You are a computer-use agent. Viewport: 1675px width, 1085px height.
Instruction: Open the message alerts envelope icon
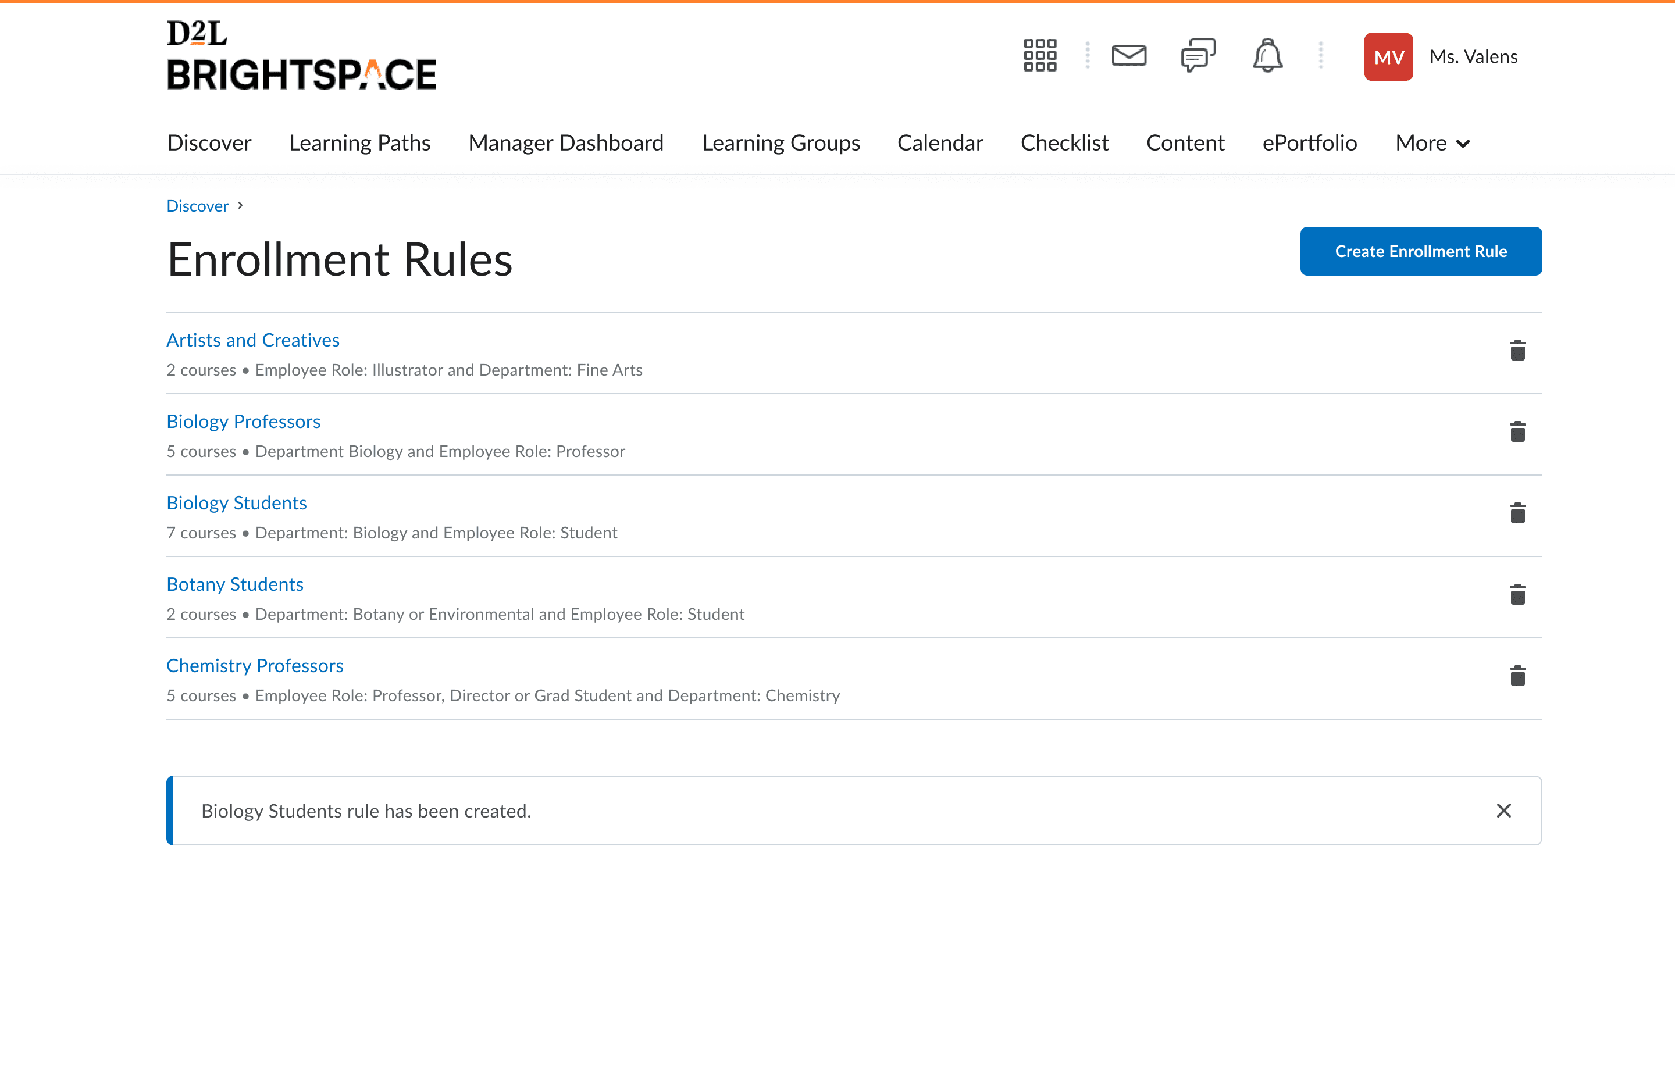(x=1129, y=56)
